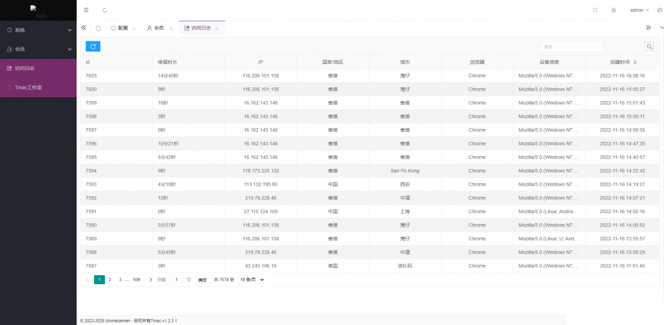664x325 pixels.
Task: Click the lock screen icon
Action: coord(613,10)
